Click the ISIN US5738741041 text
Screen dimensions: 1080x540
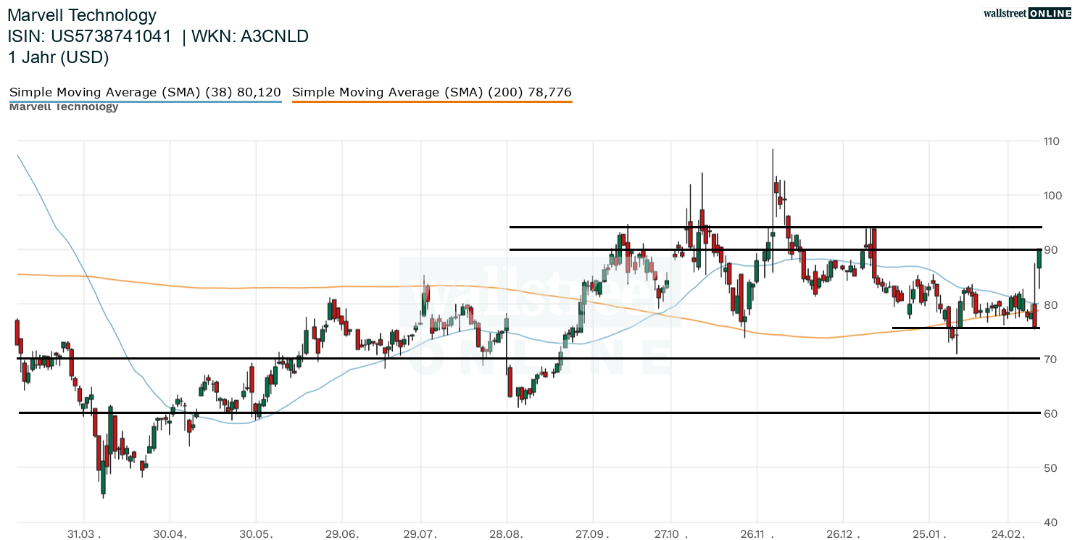coord(90,36)
